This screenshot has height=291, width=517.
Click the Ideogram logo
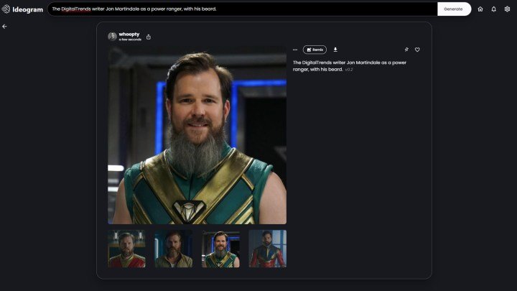coord(22,9)
